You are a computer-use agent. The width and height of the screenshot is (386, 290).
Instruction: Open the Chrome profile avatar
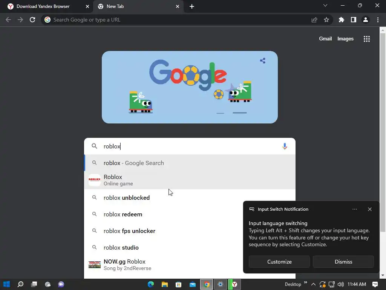coord(366,20)
